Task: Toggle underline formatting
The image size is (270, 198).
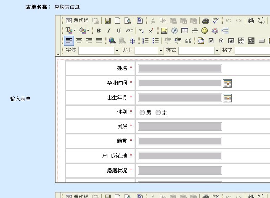Action: click(x=119, y=31)
